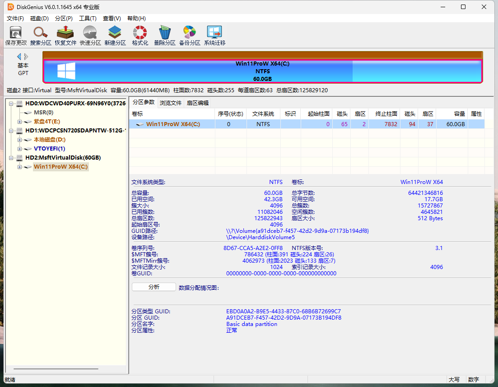Launch 系统迁移 system migration
This screenshot has width=498, height=387.
tap(214, 36)
